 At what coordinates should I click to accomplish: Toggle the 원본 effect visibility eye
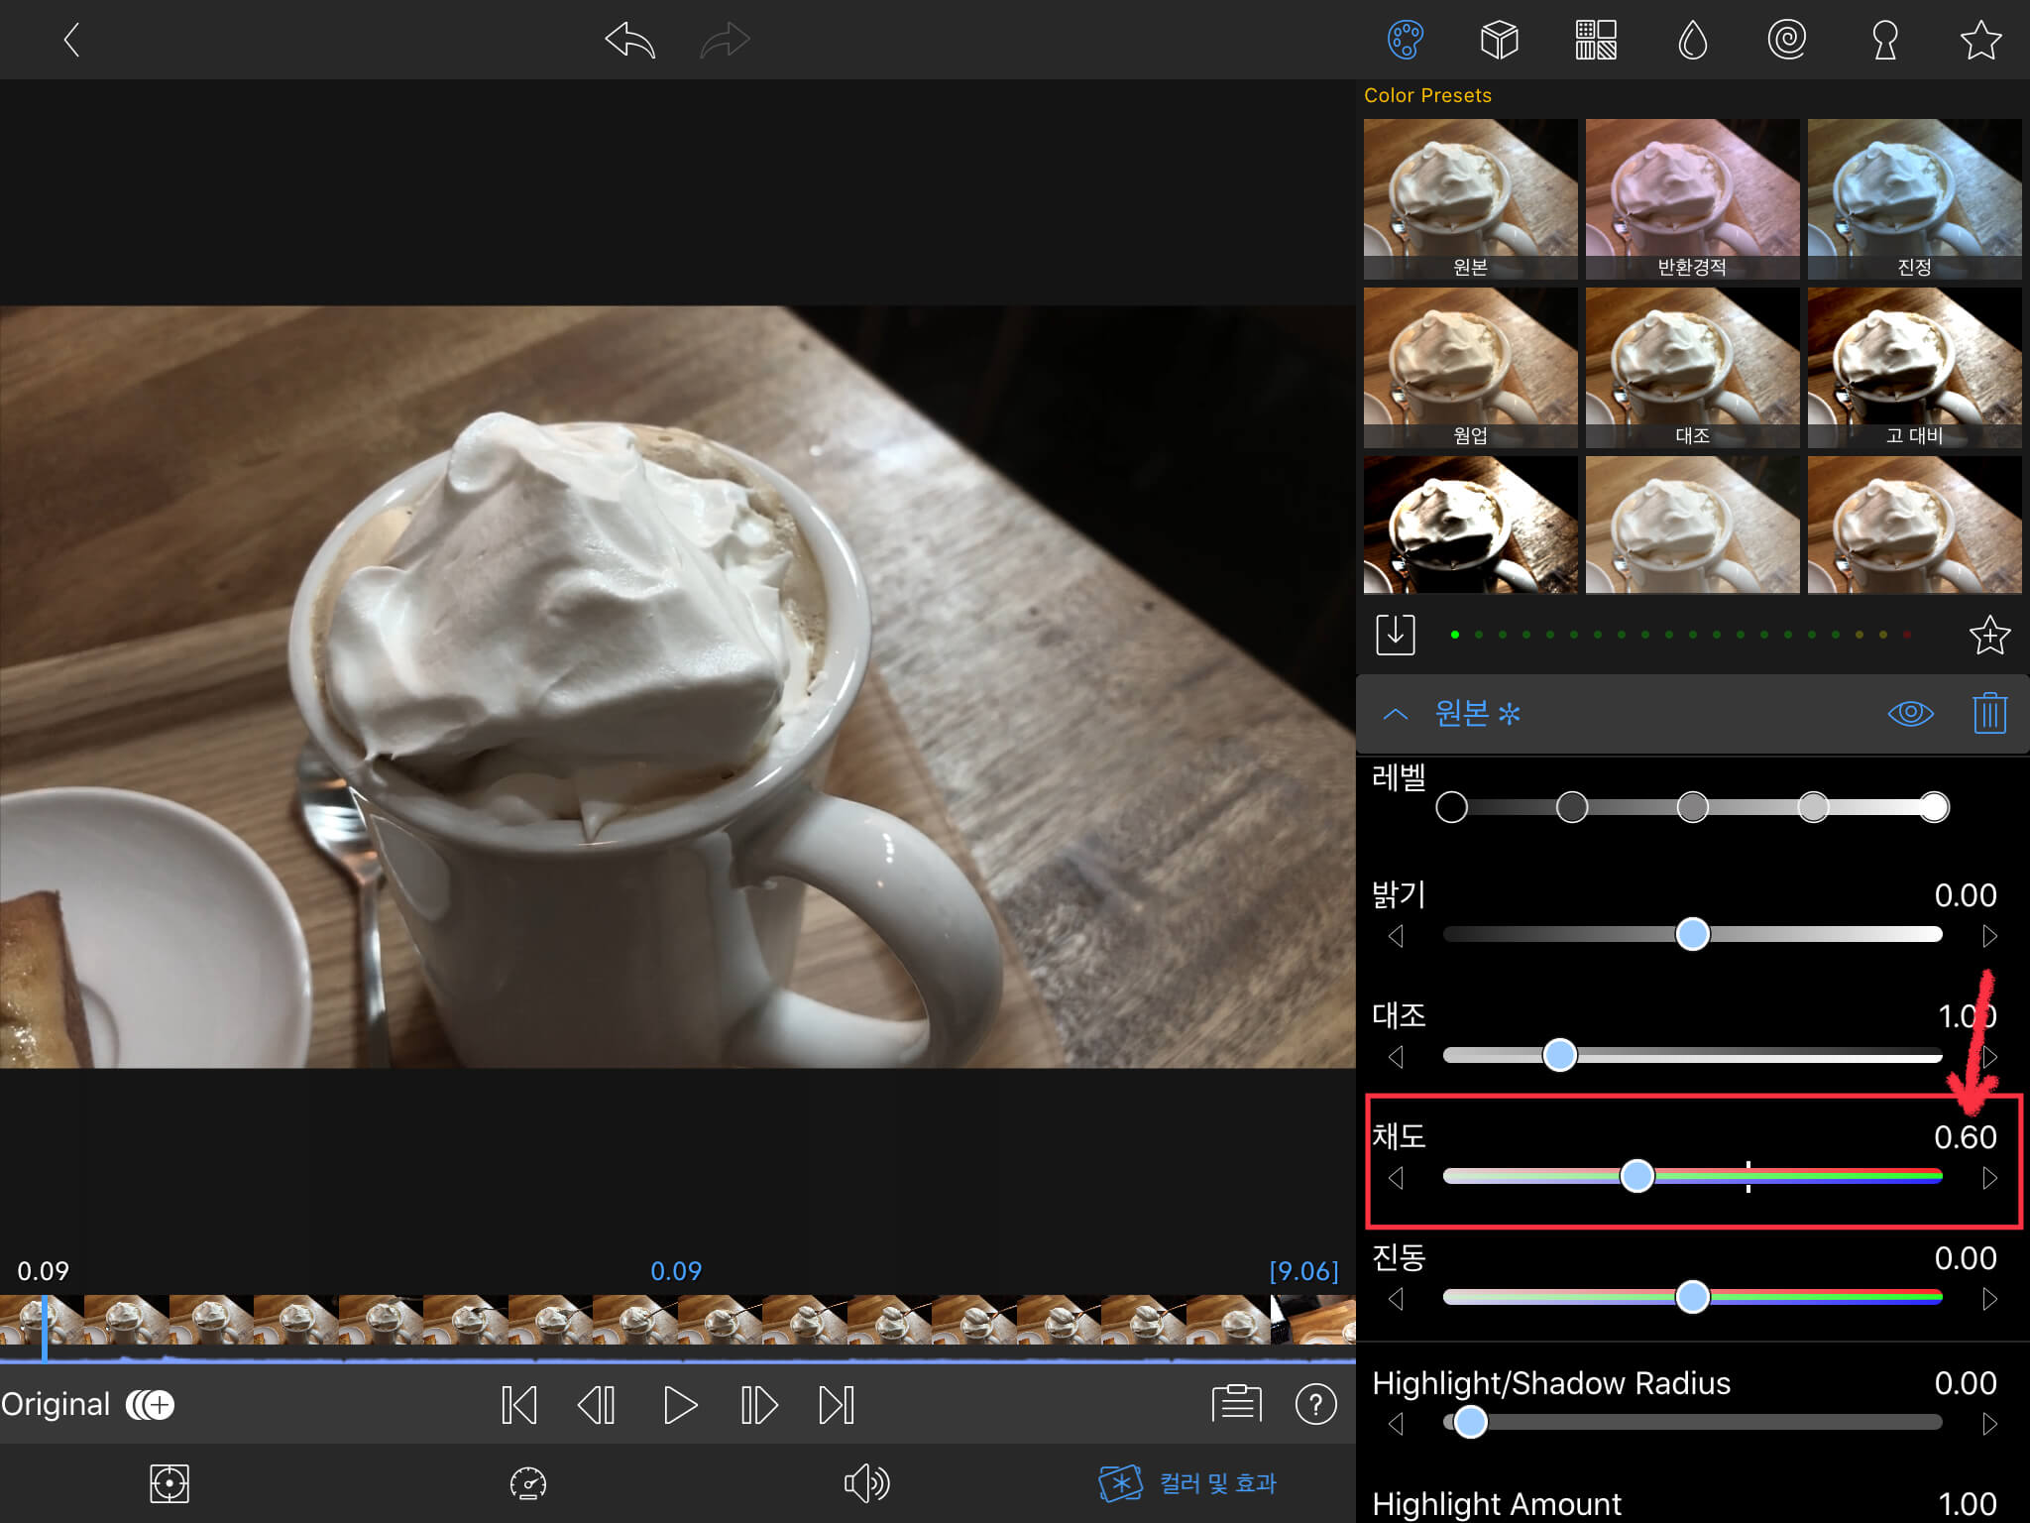tap(1910, 713)
